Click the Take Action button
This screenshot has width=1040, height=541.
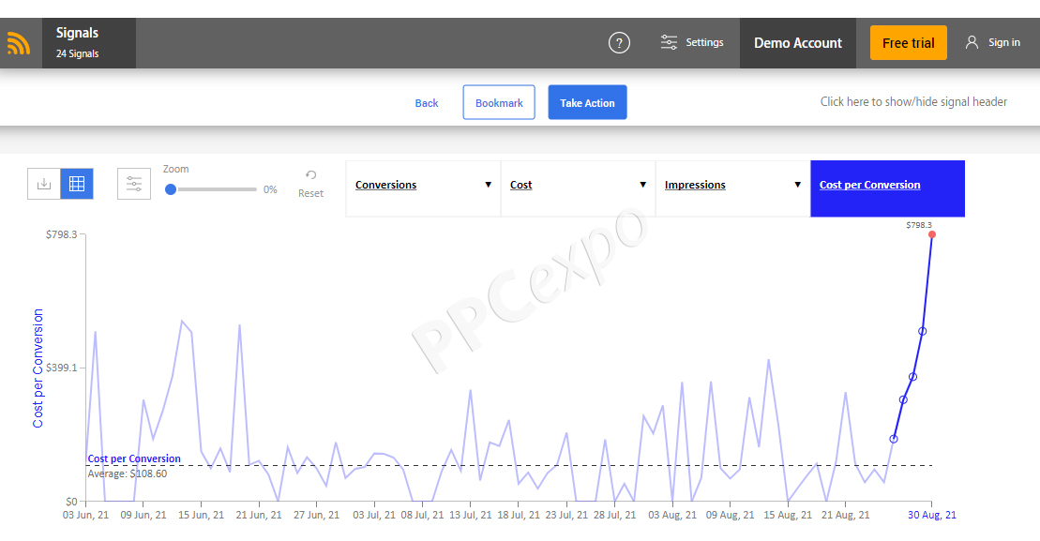pos(587,102)
